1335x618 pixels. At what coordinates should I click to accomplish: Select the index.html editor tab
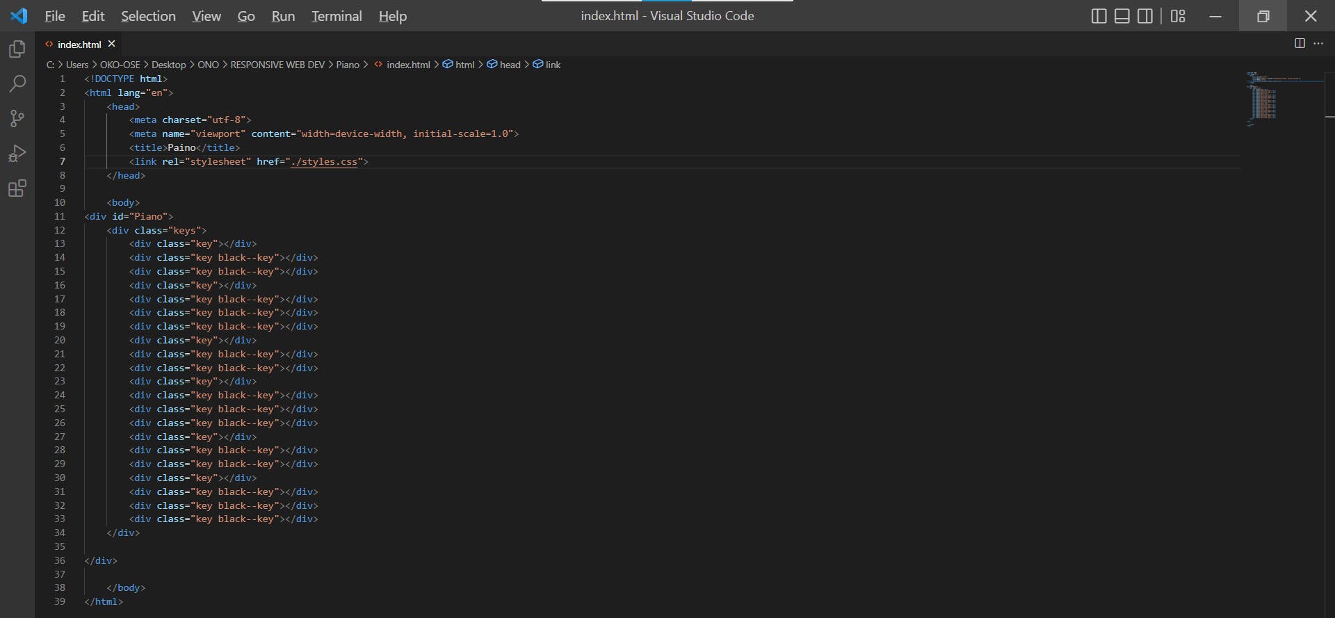(79, 44)
